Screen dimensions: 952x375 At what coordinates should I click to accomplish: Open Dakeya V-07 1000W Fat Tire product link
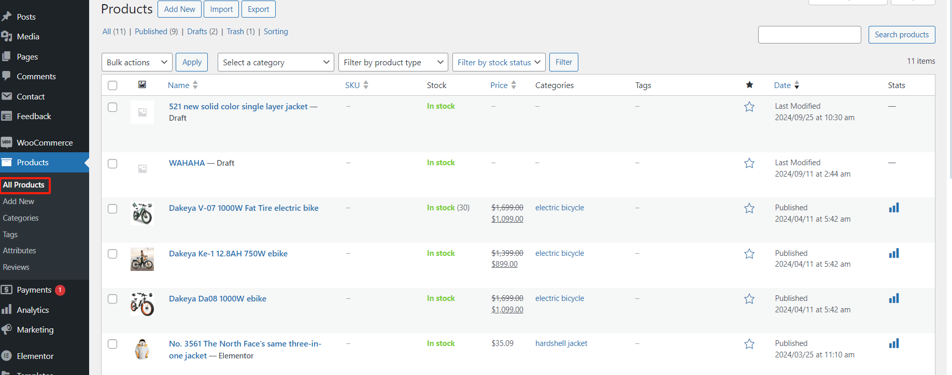(x=244, y=208)
